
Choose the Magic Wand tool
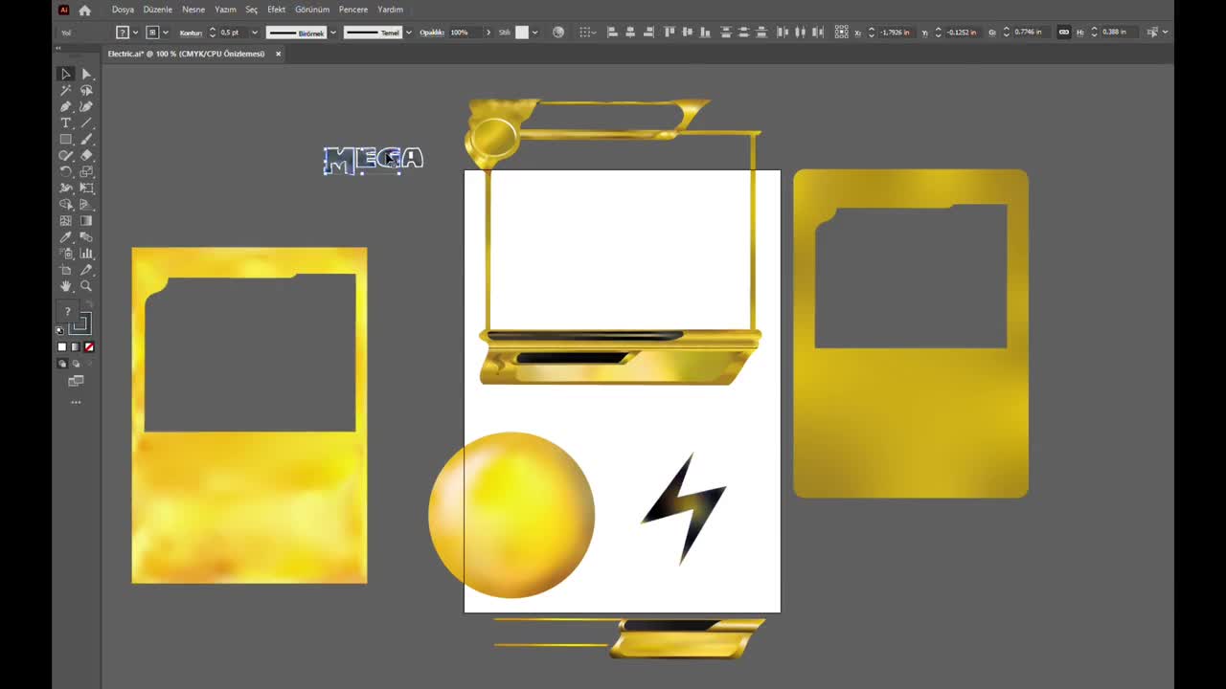65,90
